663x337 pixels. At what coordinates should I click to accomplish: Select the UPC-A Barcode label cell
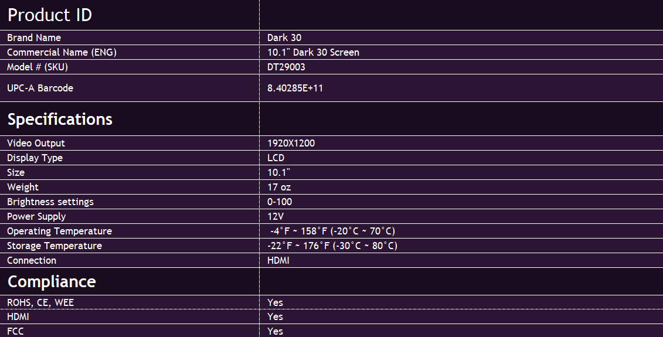pyautogui.click(x=130, y=88)
